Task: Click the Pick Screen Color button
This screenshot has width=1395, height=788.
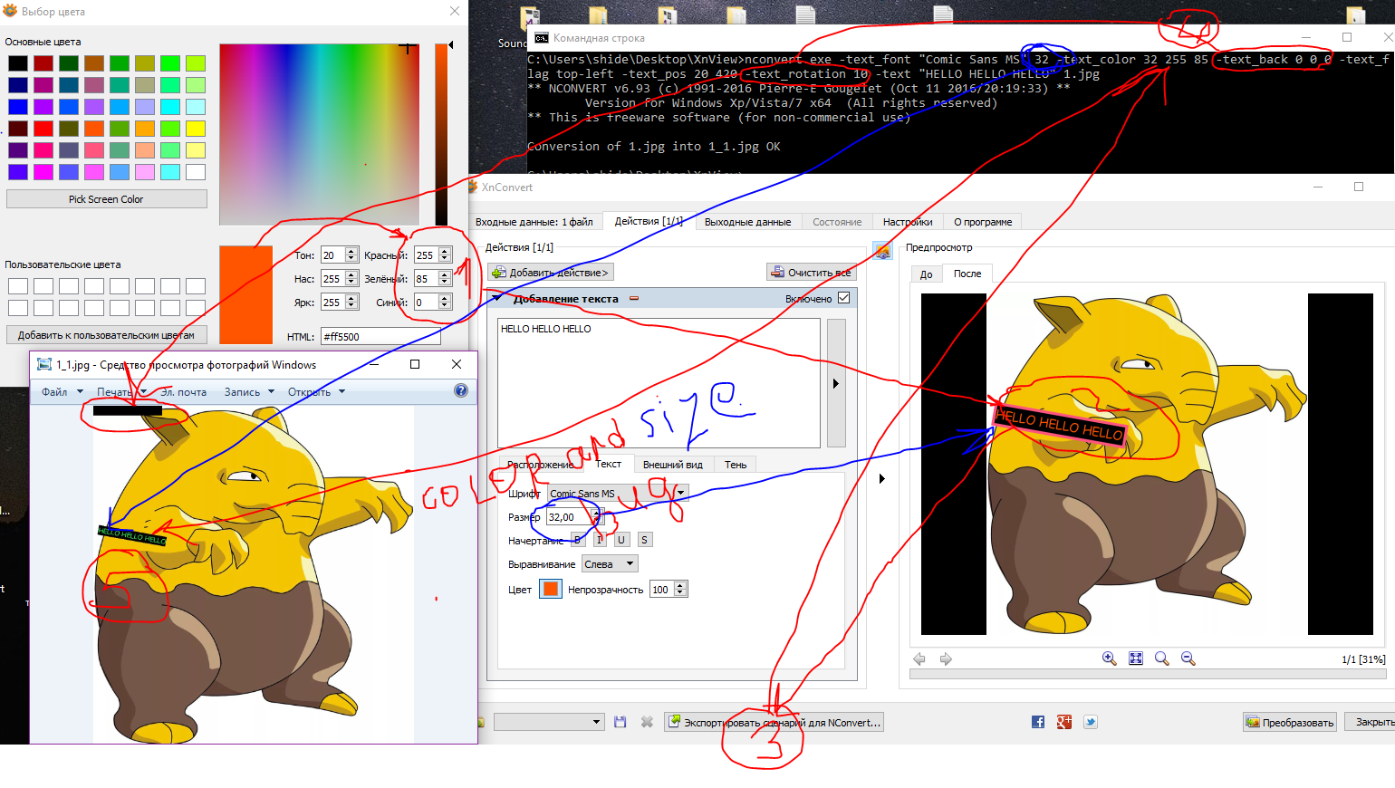Action: pyautogui.click(x=107, y=198)
